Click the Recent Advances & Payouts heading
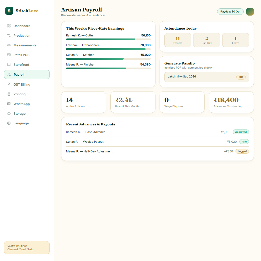The image size is (261, 261). point(90,124)
